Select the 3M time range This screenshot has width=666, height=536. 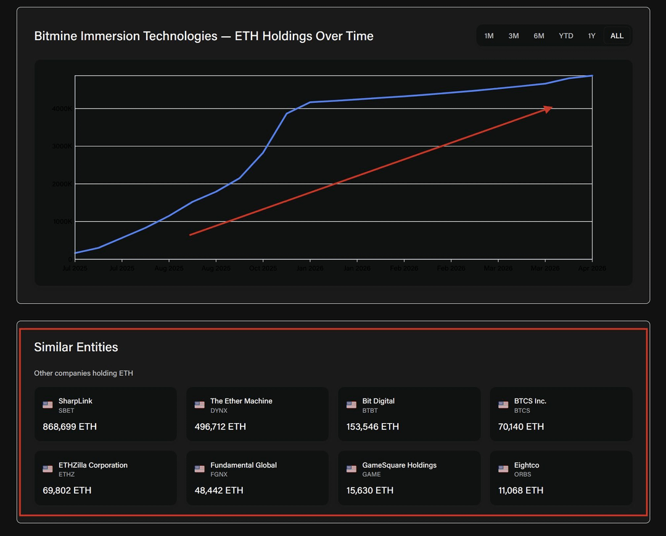click(514, 36)
